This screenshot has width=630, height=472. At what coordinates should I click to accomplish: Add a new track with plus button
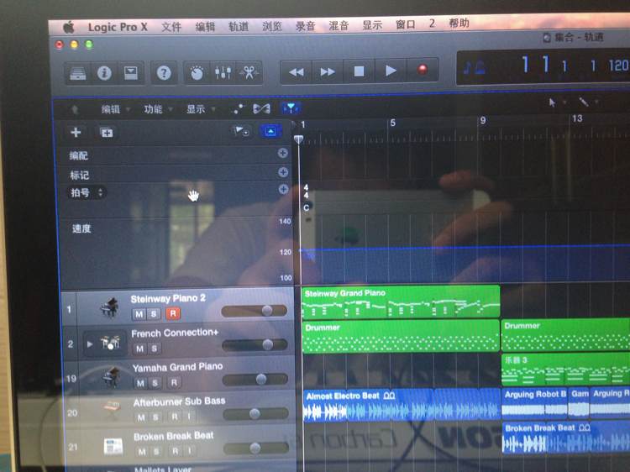(76, 132)
